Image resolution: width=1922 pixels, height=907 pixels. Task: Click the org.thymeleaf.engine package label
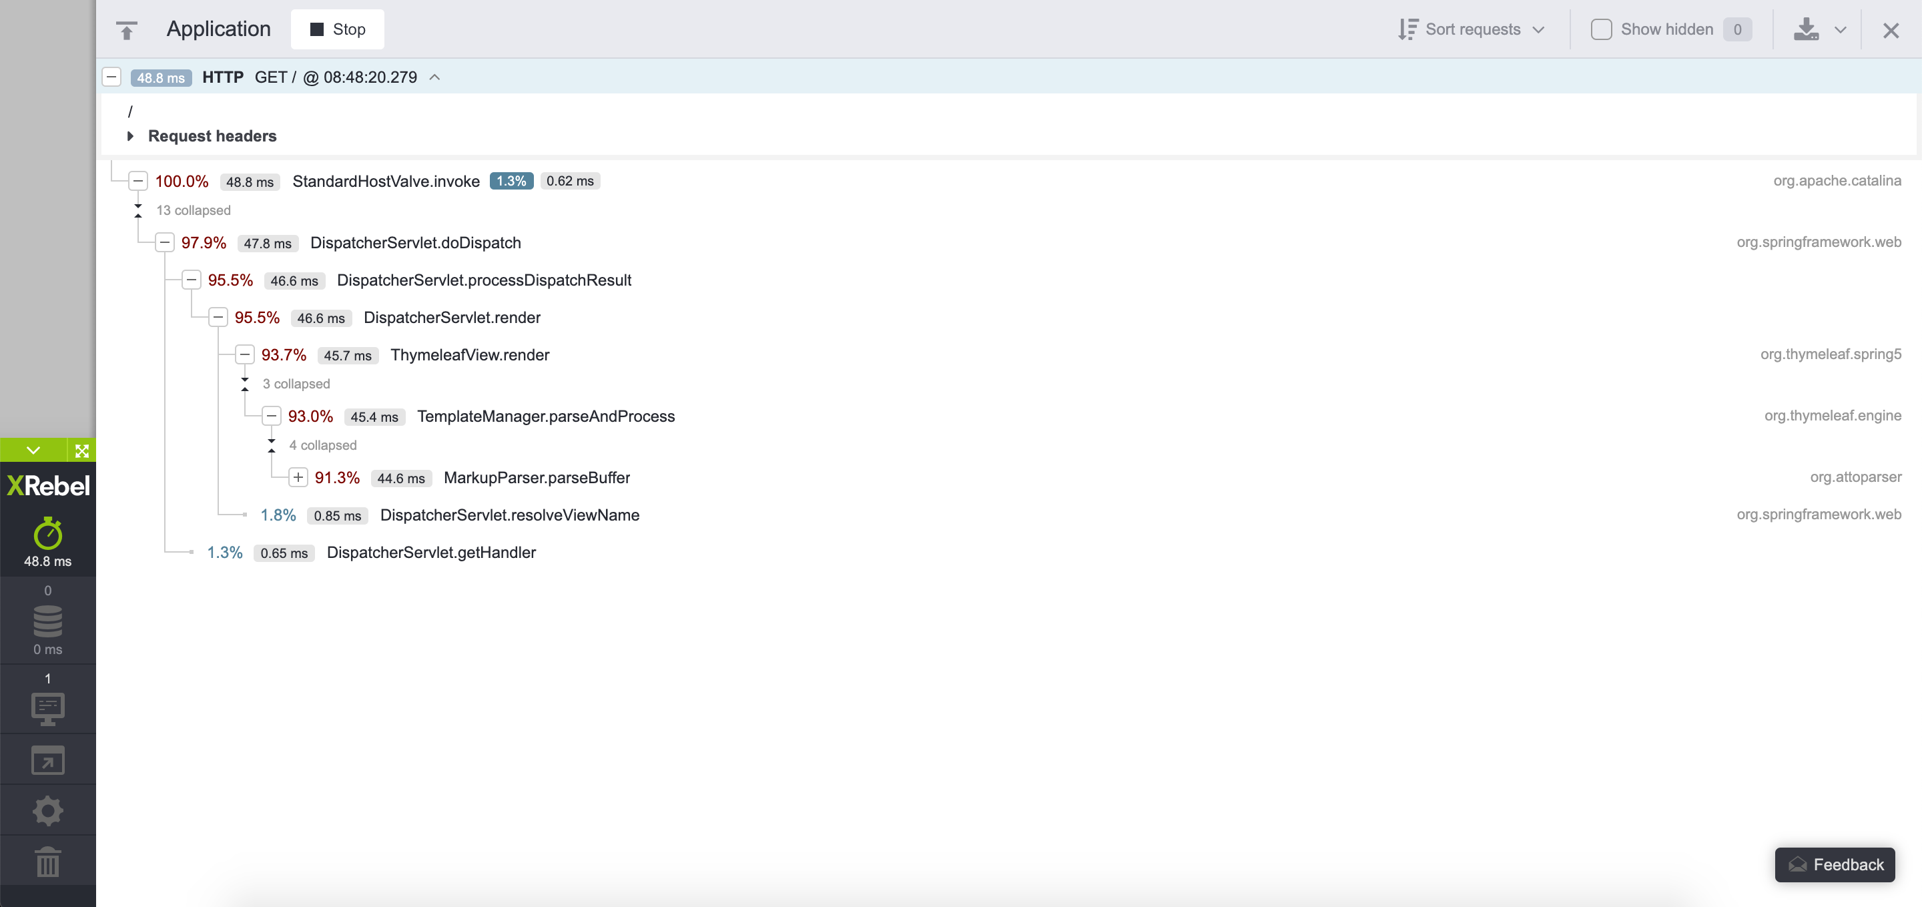click(x=1833, y=416)
